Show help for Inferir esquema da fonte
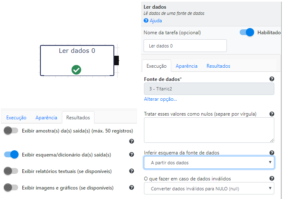 (271, 153)
